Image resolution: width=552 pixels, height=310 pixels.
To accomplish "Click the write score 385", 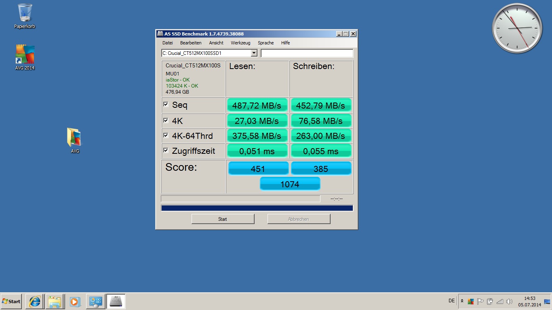I will tap(321, 169).
